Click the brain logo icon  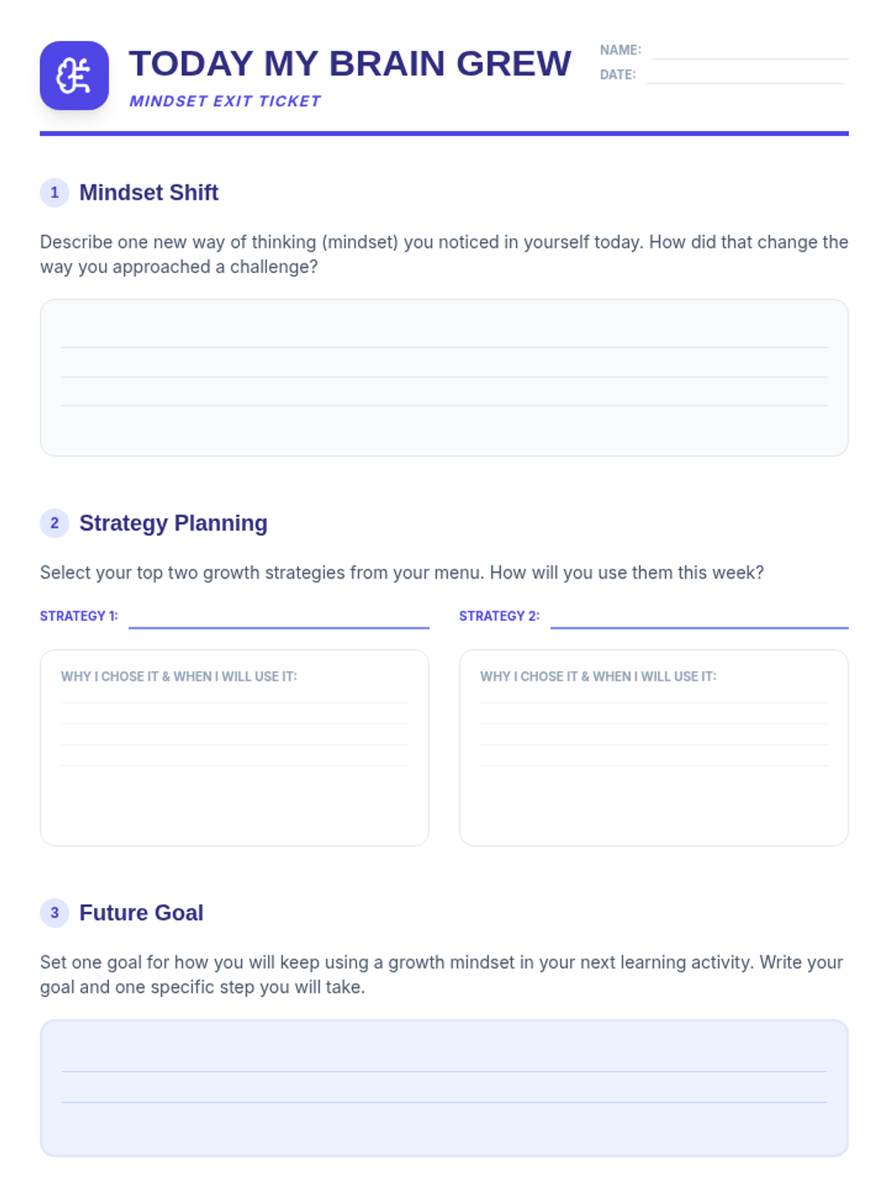[x=74, y=75]
